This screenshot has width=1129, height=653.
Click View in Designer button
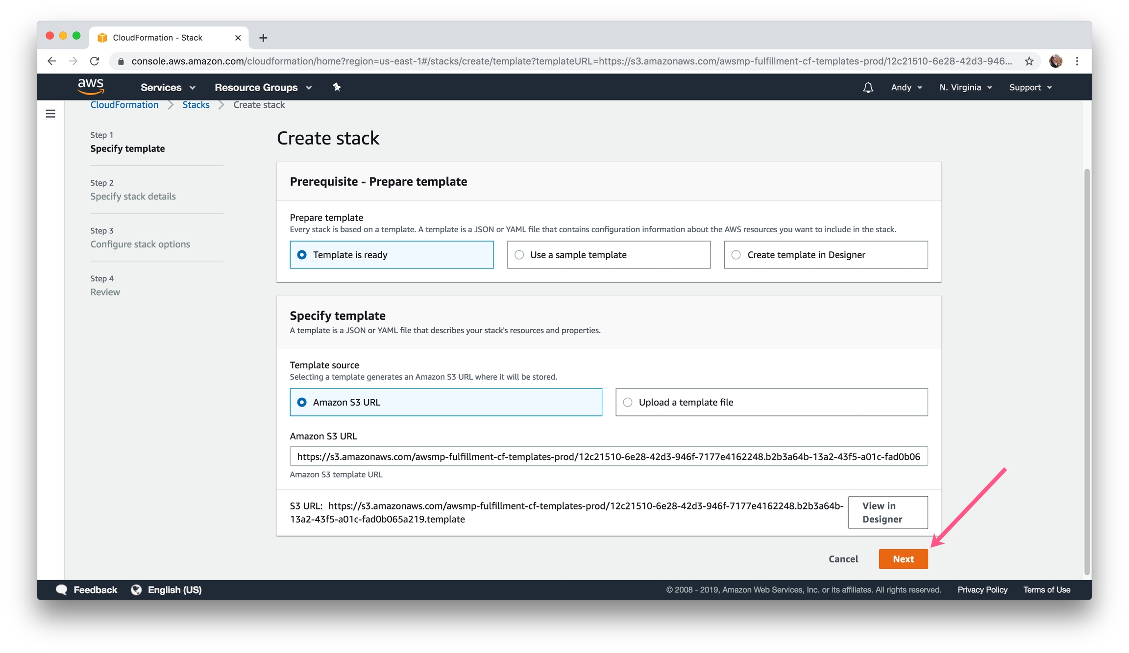888,512
